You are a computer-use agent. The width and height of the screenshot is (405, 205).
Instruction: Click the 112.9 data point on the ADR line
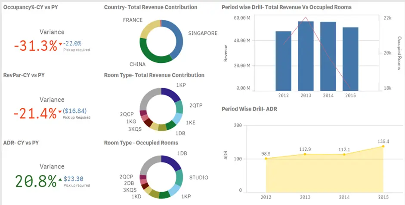[305, 154]
